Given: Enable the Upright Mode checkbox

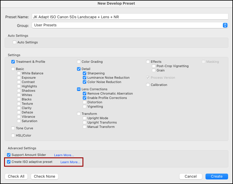Looking at the screenshot, I should pos(85,118).
